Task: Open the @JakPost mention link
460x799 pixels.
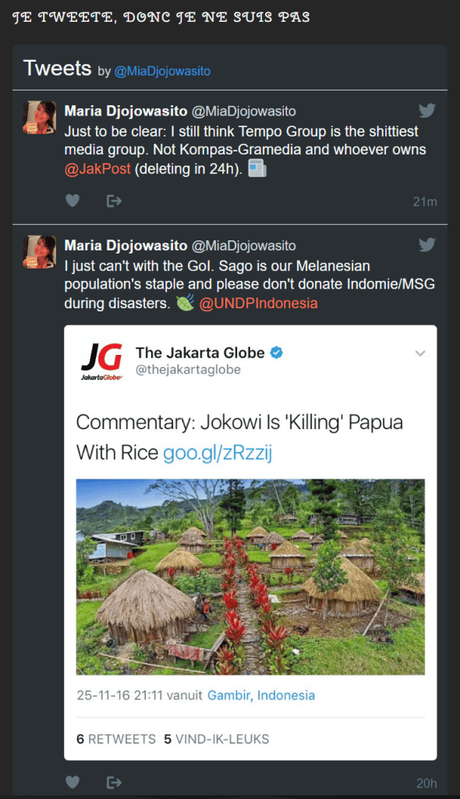Action: [97, 169]
